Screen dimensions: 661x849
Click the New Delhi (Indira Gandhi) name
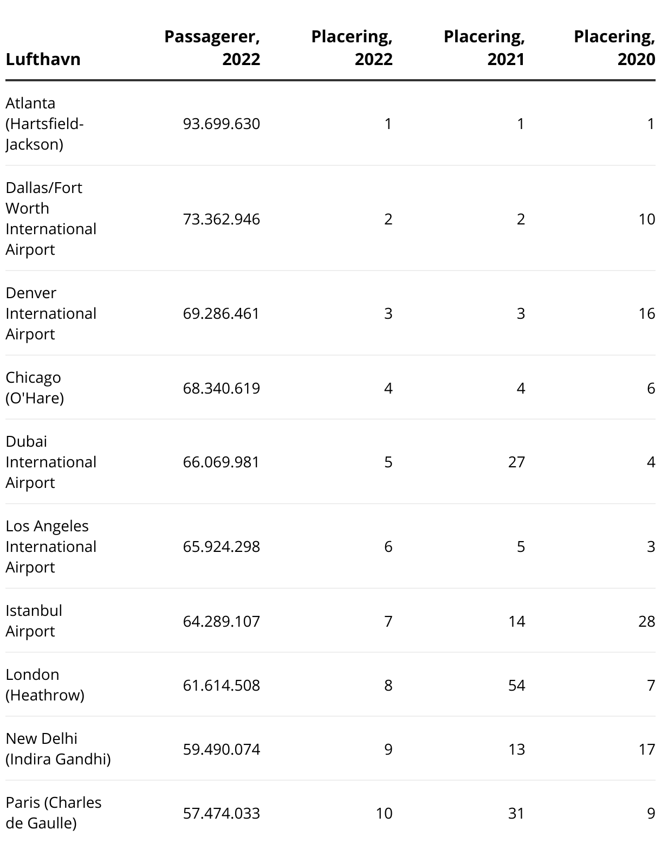(58, 749)
